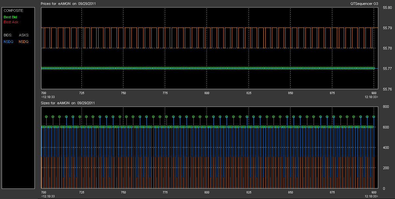Click the 850 tick label under Prices chart
Viewport: 395px width, 199px height.
point(290,93)
